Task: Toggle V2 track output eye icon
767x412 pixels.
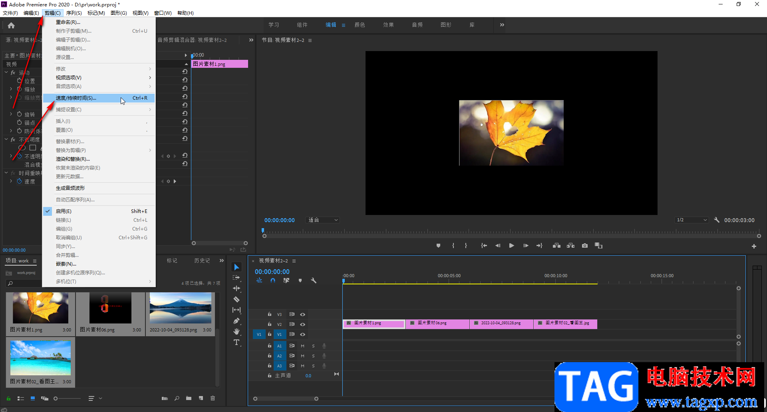Action: click(303, 324)
